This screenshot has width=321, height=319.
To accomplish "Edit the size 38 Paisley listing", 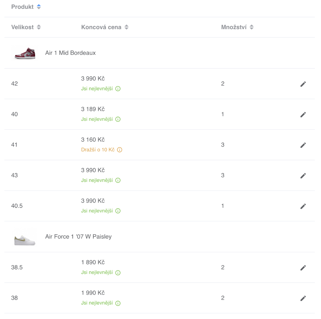I will coord(303,298).
